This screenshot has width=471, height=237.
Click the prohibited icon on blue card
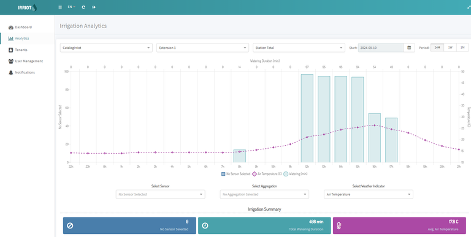point(70,225)
